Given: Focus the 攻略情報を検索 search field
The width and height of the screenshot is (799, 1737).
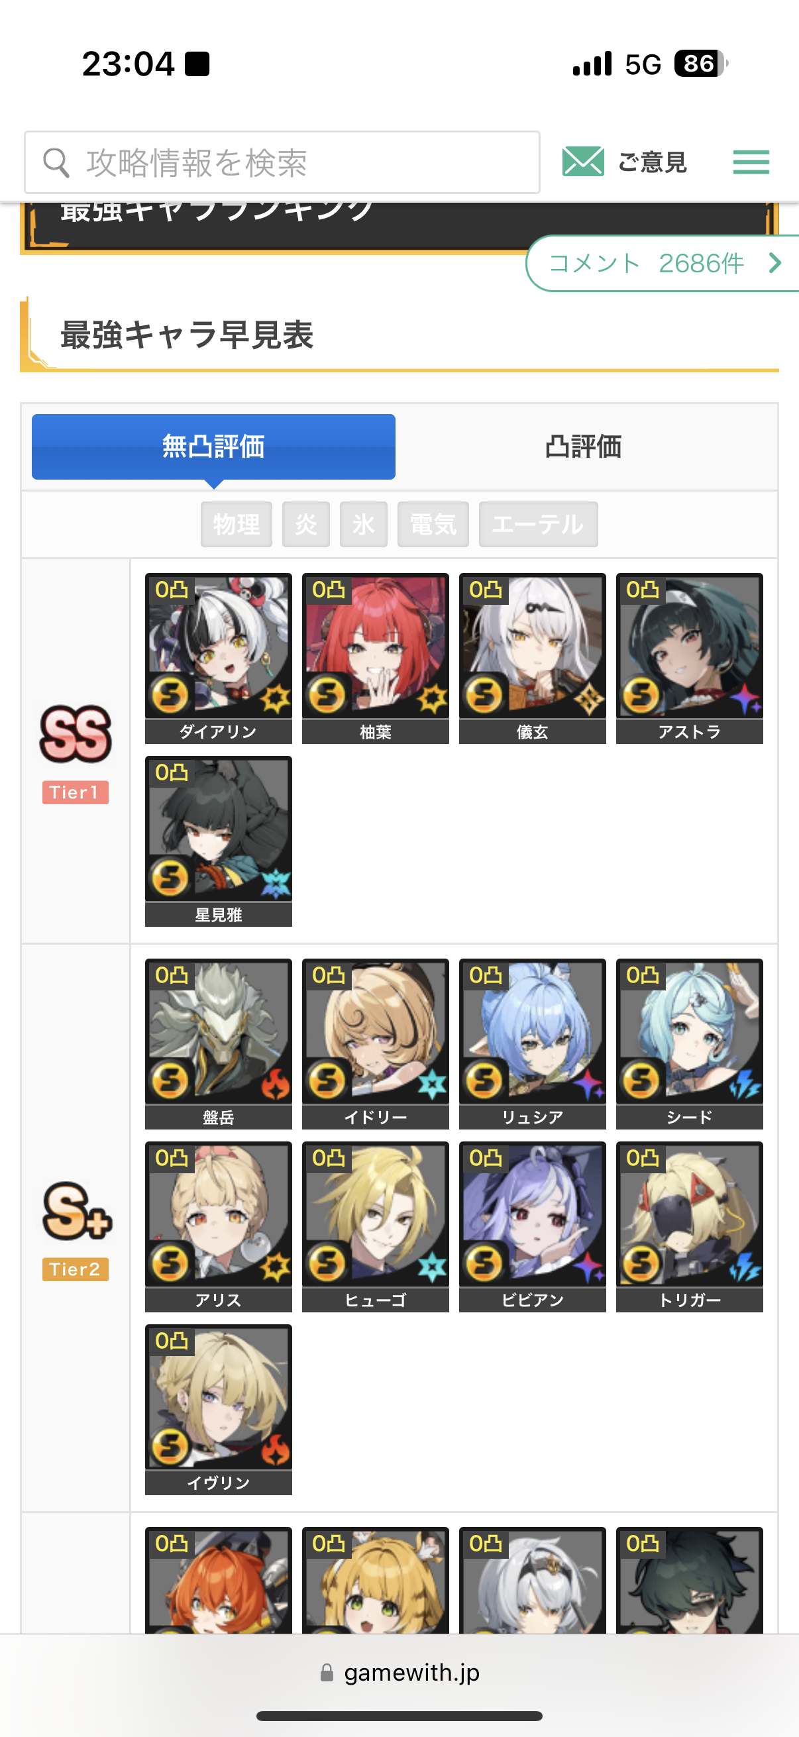Looking at the screenshot, I should [x=282, y=162].
